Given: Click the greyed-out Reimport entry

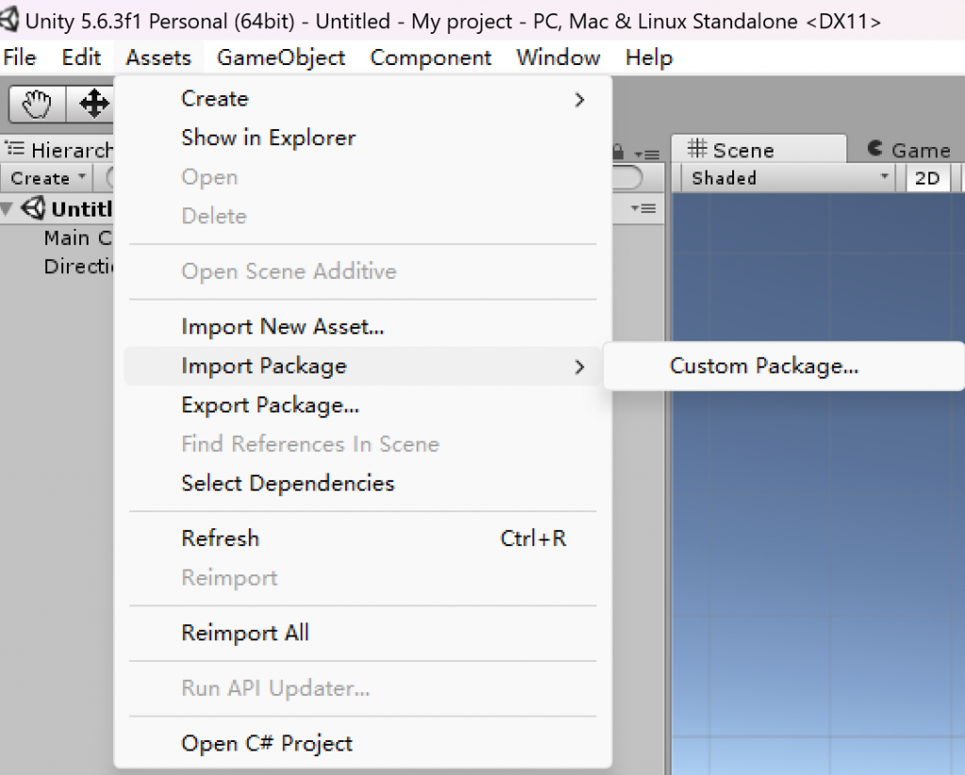Looking at the screenshot, I should [363, 578].
